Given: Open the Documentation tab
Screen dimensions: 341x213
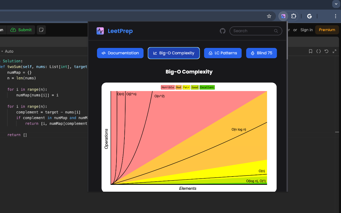Looking at the screenshot, I should (120, 53).
